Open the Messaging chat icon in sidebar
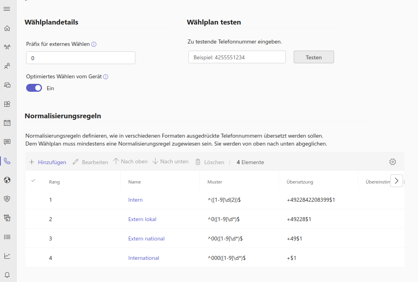This screenshot has width=418, height=282. 7,142
